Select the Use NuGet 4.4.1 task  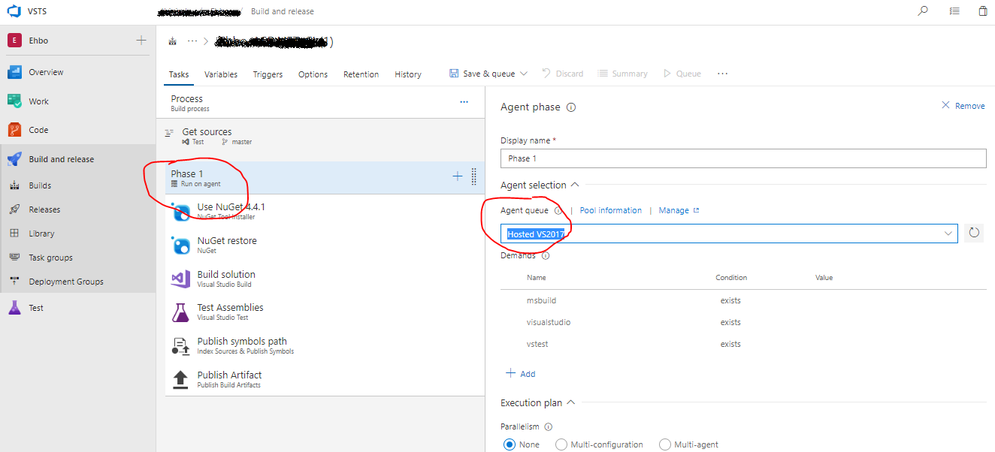[325, 211]
